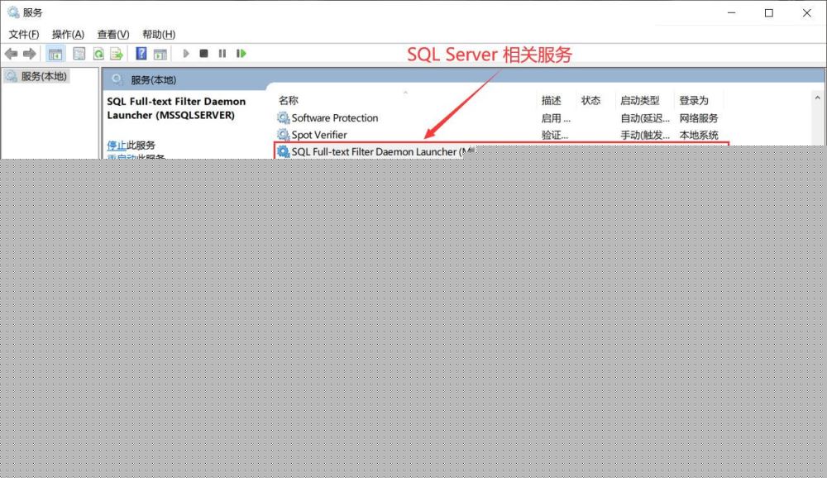
Task: Open the 文件(F) menu
Action: point(24,34)
